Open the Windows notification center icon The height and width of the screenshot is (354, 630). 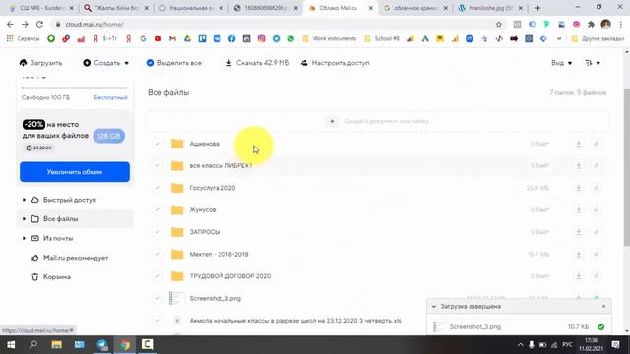(615, 344)
